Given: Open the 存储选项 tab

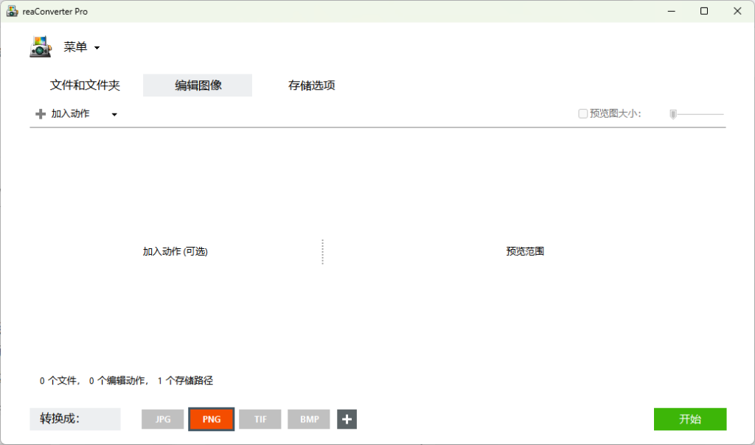Looking at the screenshot, I should pos(311,85).
